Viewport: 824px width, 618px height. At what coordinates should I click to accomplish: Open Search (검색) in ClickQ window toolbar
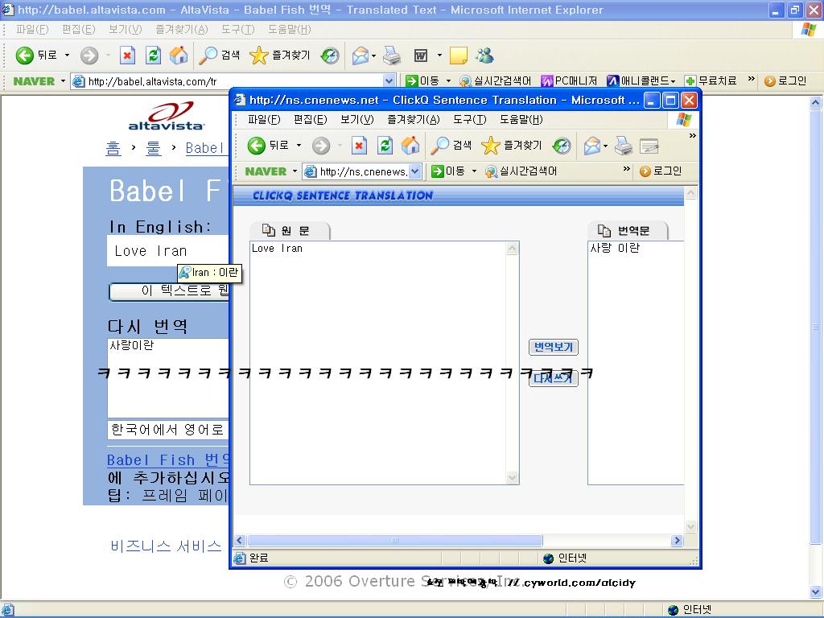(451, 146)
